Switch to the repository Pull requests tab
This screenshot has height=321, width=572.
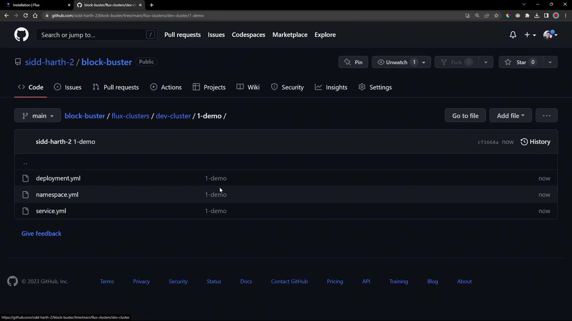pyautogui.click(x=116, y=87)
